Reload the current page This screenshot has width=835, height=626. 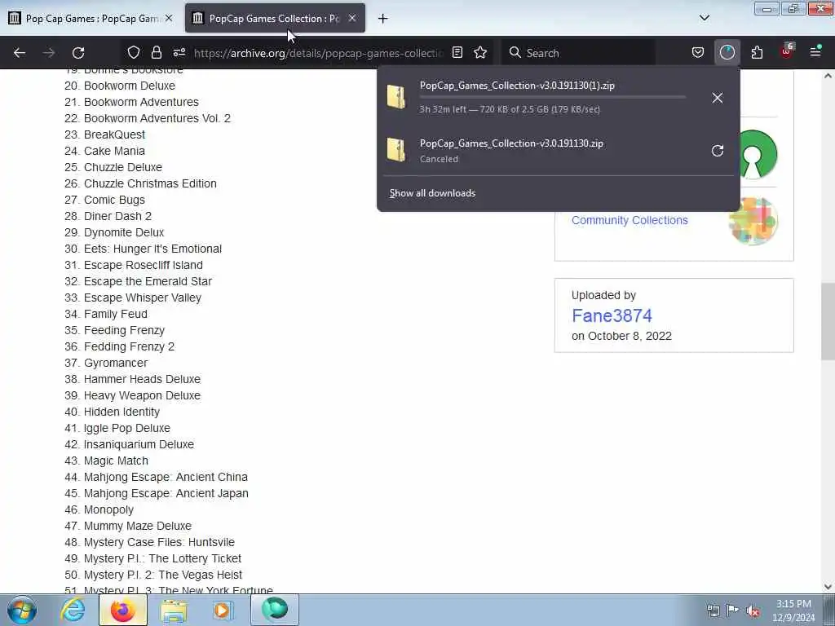[x=78, y=53]
